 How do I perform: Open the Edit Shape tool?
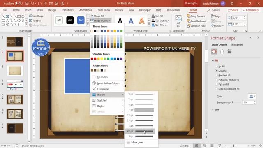coord(37,16)
